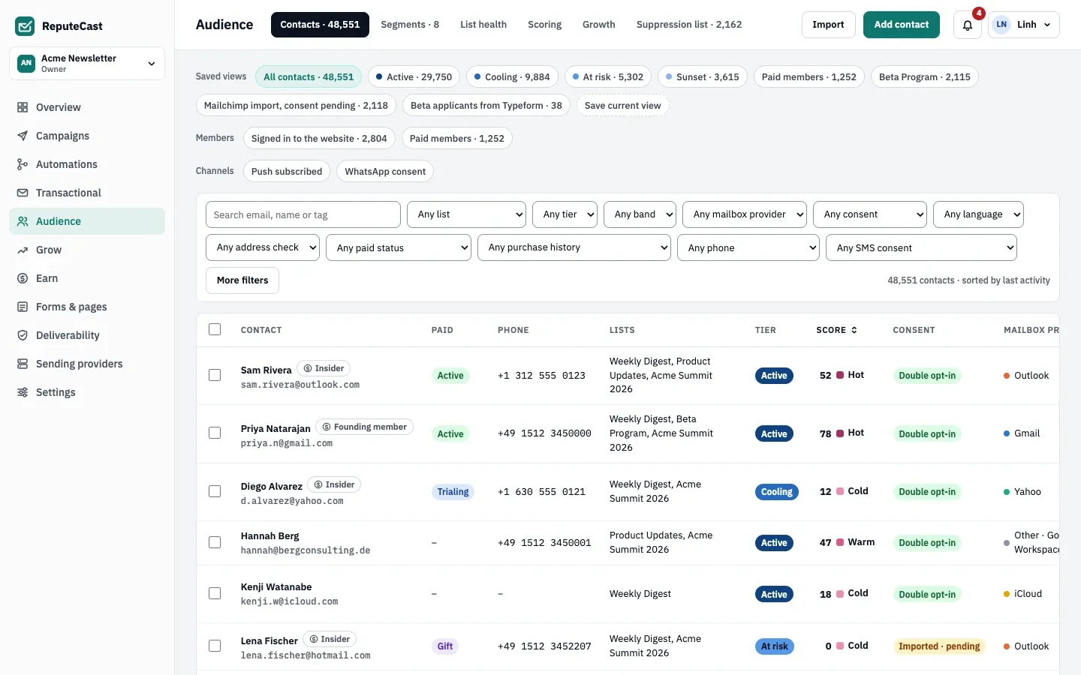Open the notifications bell
This screenshot has height=675, width=1081.
pyautogui.click(x=968, y=25)
